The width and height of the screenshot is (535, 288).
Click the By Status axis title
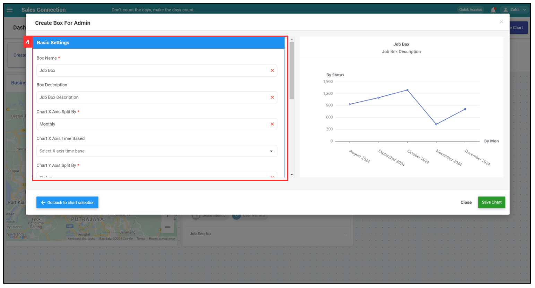tap(335, 75)
